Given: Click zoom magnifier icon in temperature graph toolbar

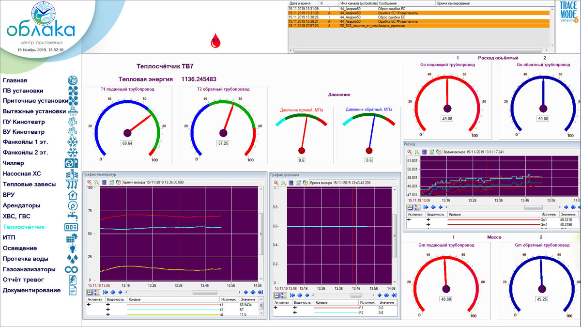Looking at the screenshot, I should click(96, 183).
